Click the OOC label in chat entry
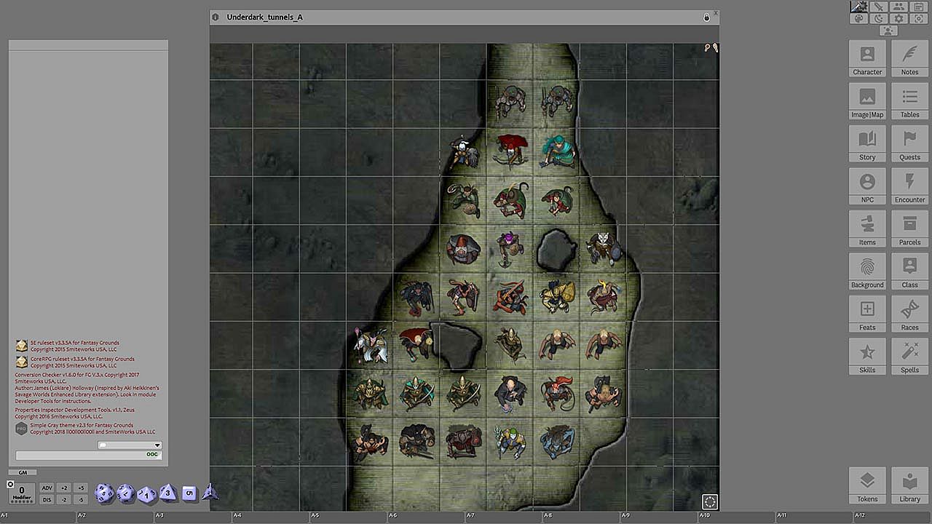Image resolution: width=932 pixels, height=524 pixels. [x=151, y=455]
